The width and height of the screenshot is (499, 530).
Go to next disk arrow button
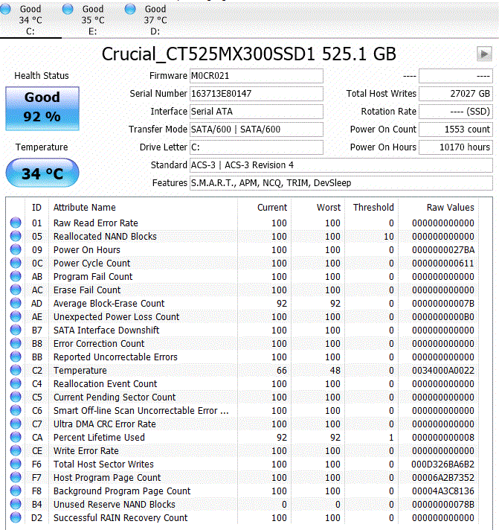click(484, 54)
